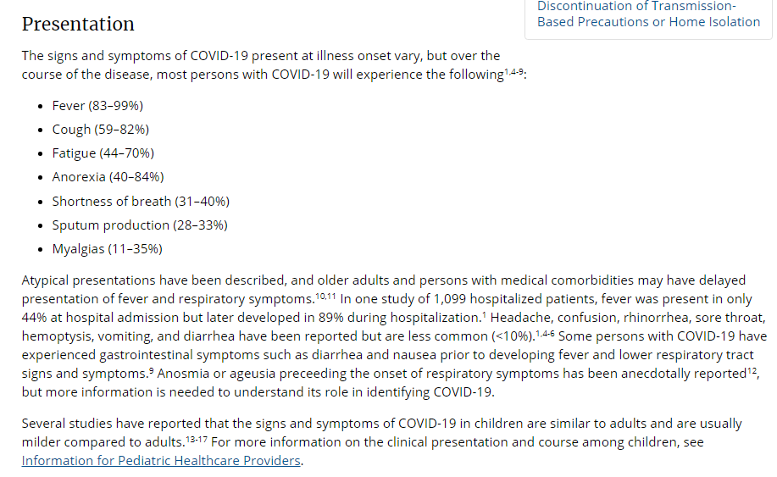Click the intro sentence about COVID-19 signs
The width and height of the screenshot is (777, 477).
[x=274, y=65]
